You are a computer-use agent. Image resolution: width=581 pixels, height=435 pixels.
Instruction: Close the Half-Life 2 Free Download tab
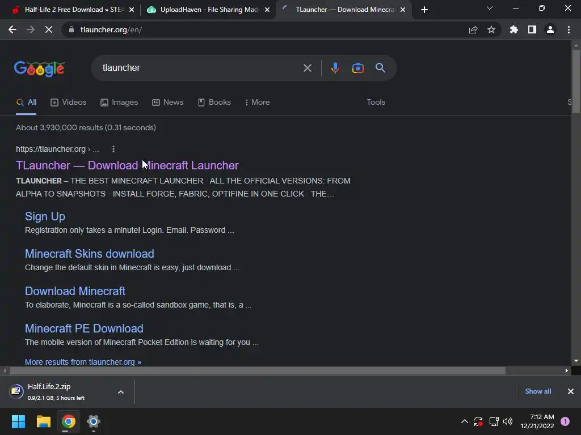[x=131, y=10]
